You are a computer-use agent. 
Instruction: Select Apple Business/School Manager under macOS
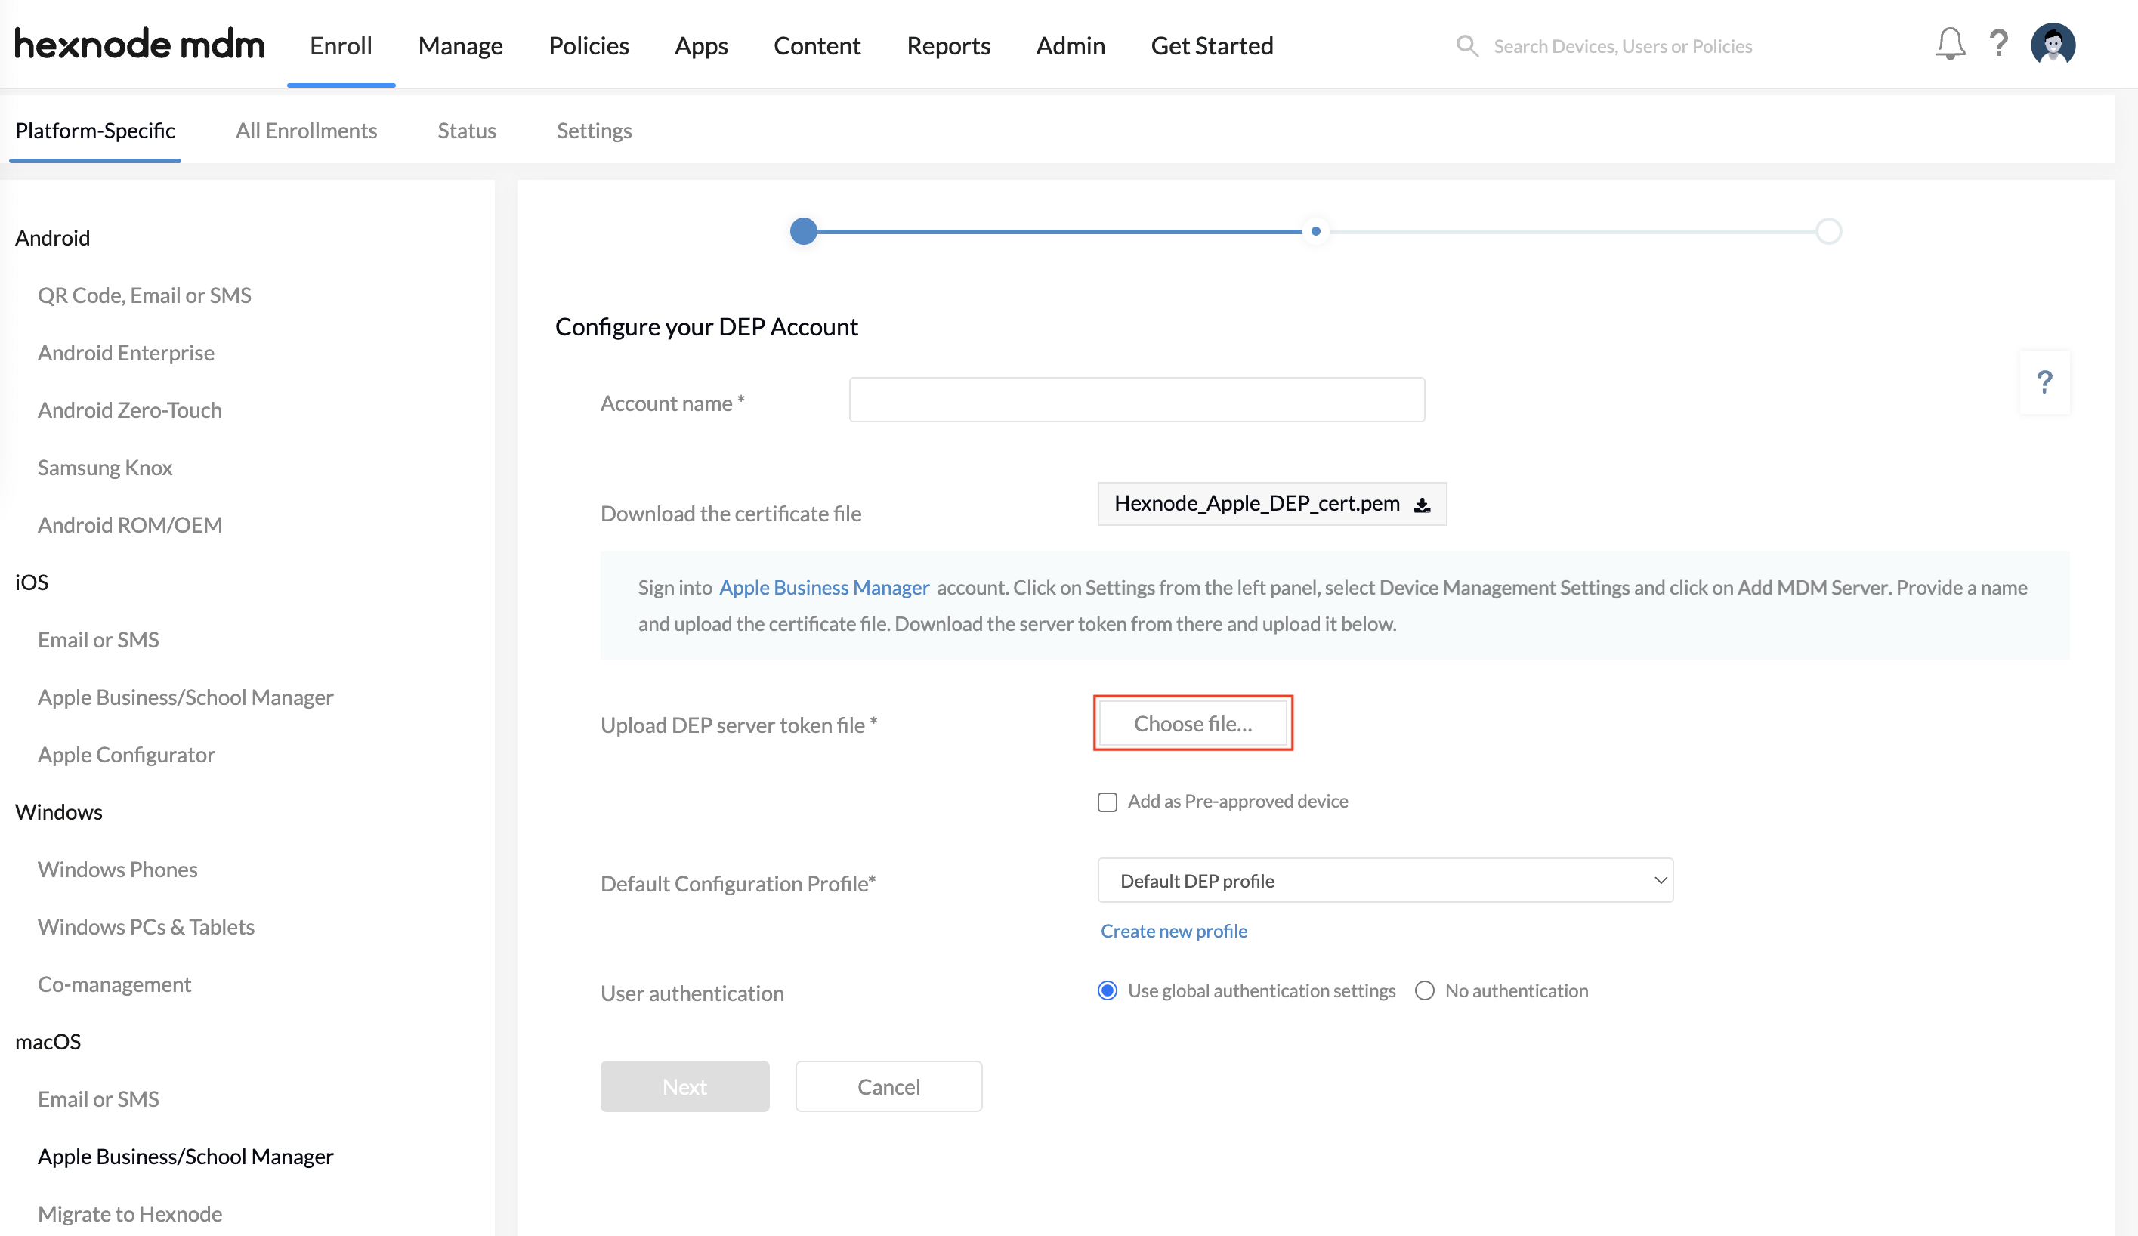(185, 1156)
